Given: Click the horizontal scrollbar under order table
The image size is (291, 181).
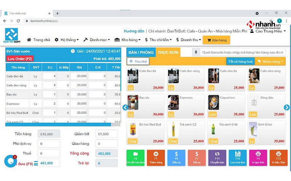Looking at the screenshot, I should coord(58,125).
